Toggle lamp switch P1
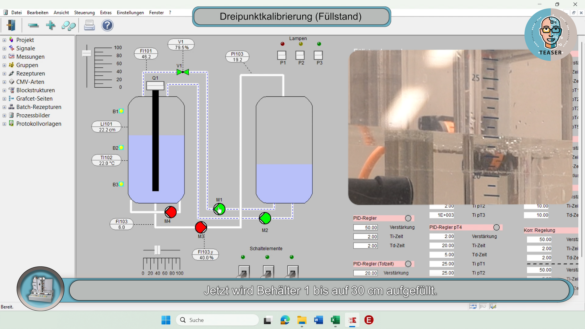The width and height of the screenshot is (585, 329). 282,55
